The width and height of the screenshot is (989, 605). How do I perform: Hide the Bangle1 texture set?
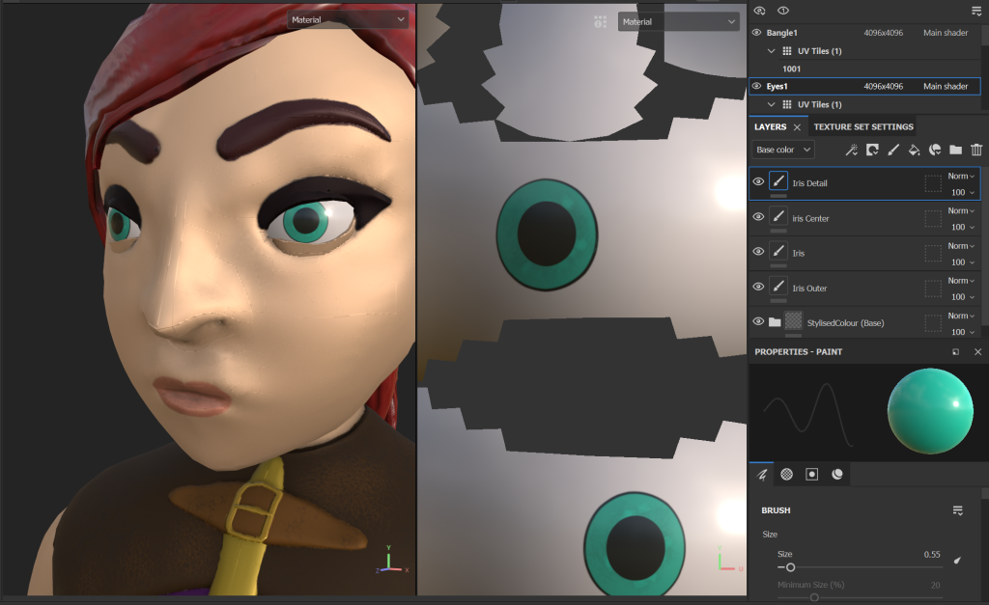point(757,33)
